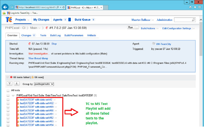Click the TeamCity logo

coord(9,20)
